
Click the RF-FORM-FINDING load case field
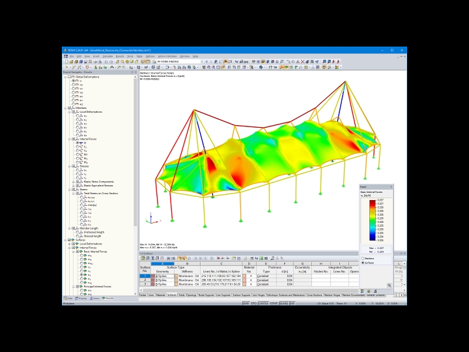coord(178,62)
